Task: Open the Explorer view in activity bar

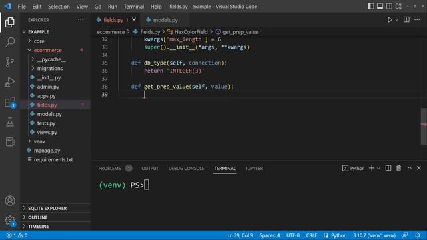Action: 10,22
